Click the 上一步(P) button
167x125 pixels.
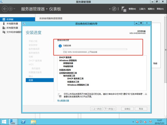[x=96, y=109]
